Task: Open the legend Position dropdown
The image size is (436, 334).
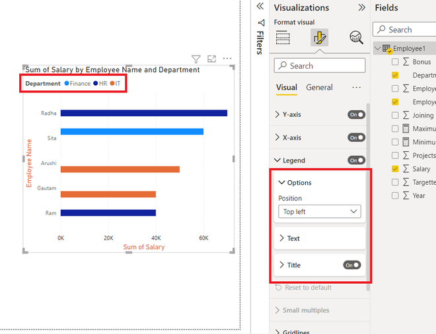Action: 320,212
